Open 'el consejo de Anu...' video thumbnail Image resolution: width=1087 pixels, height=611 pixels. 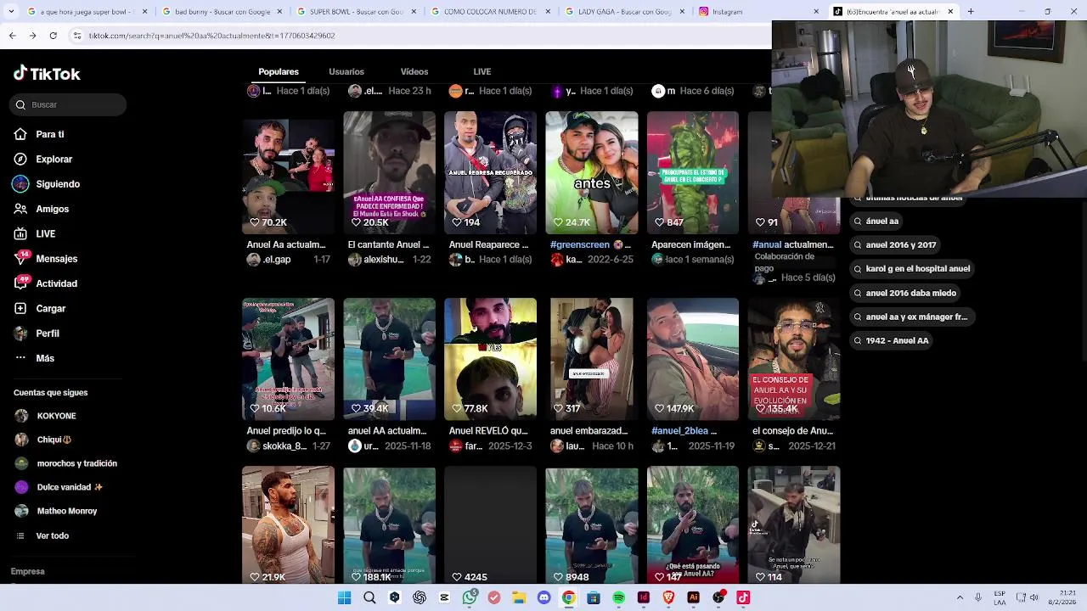point(794,359)
